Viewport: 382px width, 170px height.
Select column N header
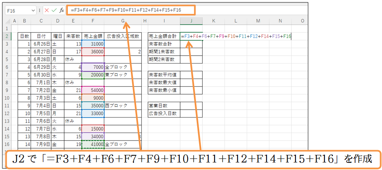280,21
